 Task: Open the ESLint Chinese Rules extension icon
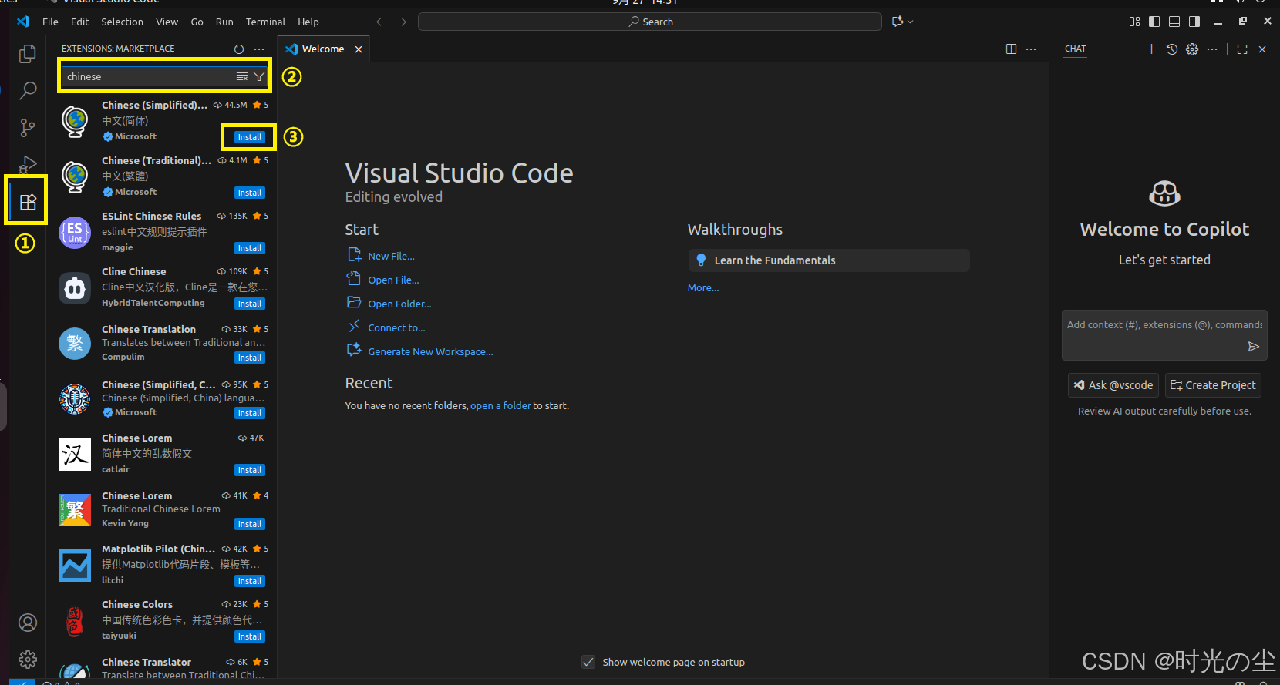click(x=75, y=232)
